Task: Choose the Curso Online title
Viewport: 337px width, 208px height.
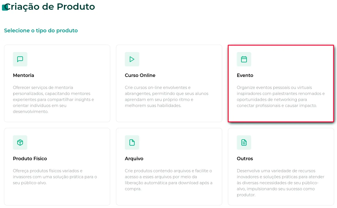Action: tap(140, 76)
